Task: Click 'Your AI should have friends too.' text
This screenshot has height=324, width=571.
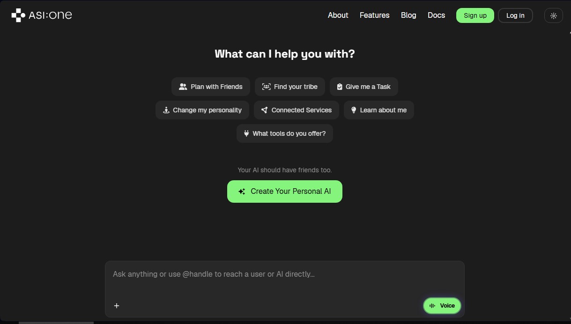Action: pyautogui.click(x=285, y=170)
